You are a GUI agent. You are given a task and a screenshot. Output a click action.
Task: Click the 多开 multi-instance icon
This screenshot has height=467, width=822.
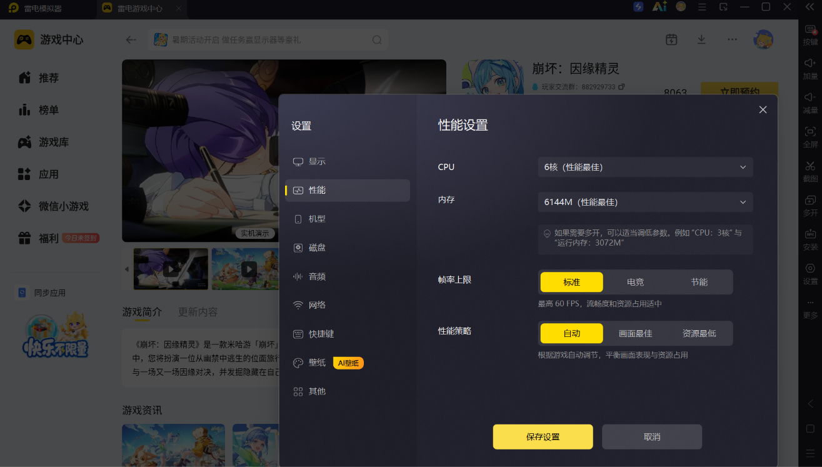[810, 205]
